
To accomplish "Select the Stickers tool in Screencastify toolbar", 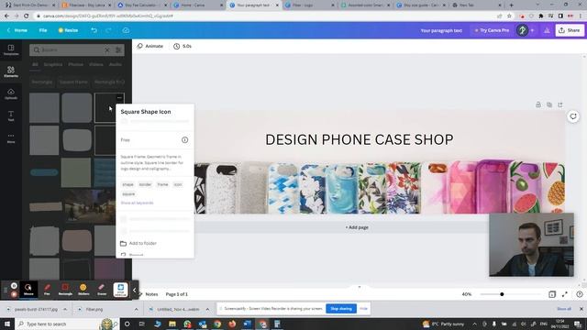I will 83,290.
